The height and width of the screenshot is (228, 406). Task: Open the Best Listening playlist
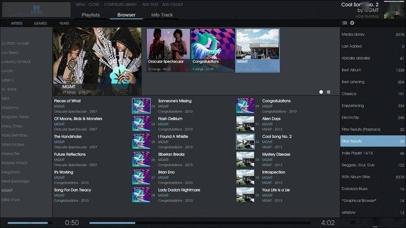click(x=373, y=82)
